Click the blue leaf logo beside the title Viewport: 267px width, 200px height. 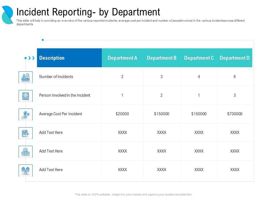coord(8,15)
